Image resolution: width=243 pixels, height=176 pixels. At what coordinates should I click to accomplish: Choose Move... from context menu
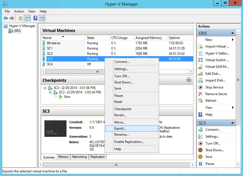(x=132, y=122)
